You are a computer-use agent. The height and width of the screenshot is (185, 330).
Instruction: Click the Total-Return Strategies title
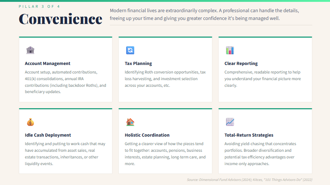tap(249, 135)
